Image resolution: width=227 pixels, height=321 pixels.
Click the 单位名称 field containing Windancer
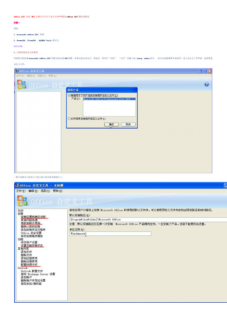coord(110,234)
